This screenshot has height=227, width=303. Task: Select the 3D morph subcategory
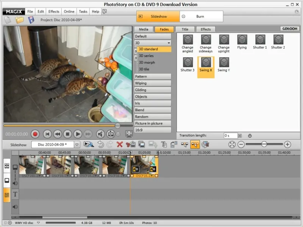tap(147, 62)
